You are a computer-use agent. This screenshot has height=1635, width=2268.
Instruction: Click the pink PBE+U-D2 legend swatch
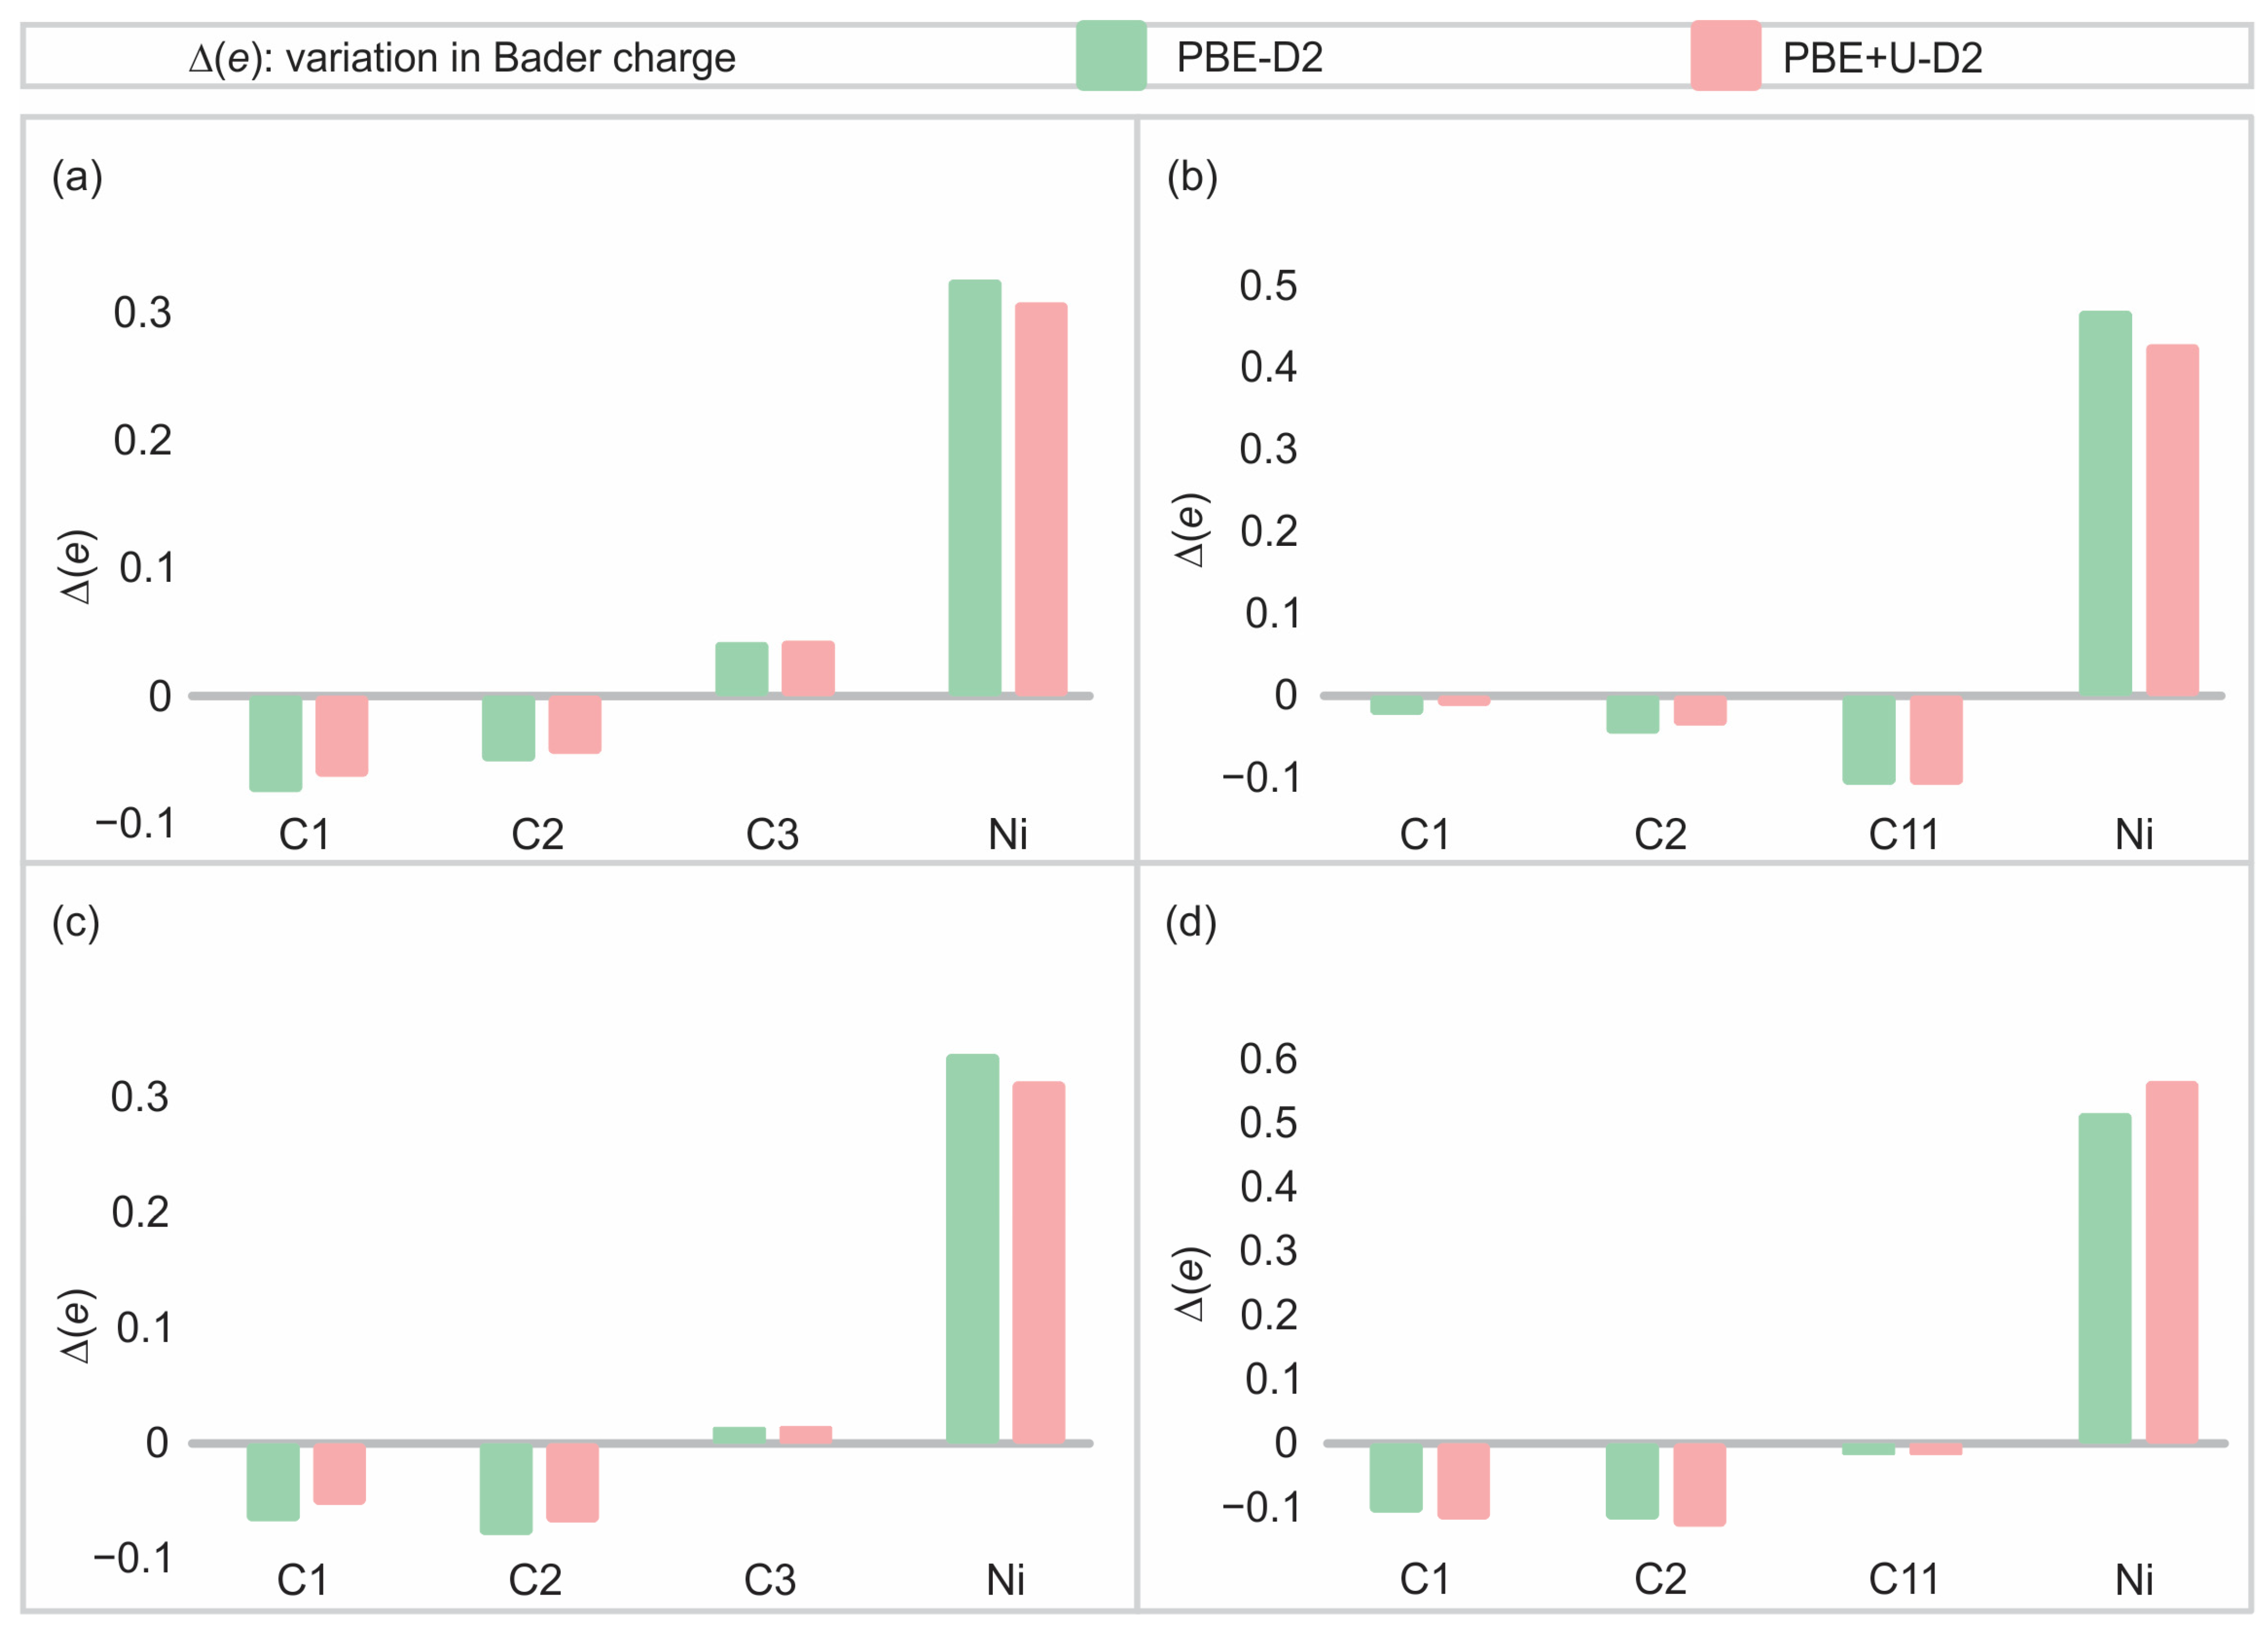pos(1725,56)
